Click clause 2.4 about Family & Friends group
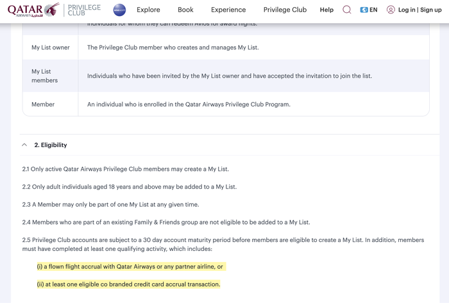The height and width of the screenshot is (303, 449). tap(166, 223)
